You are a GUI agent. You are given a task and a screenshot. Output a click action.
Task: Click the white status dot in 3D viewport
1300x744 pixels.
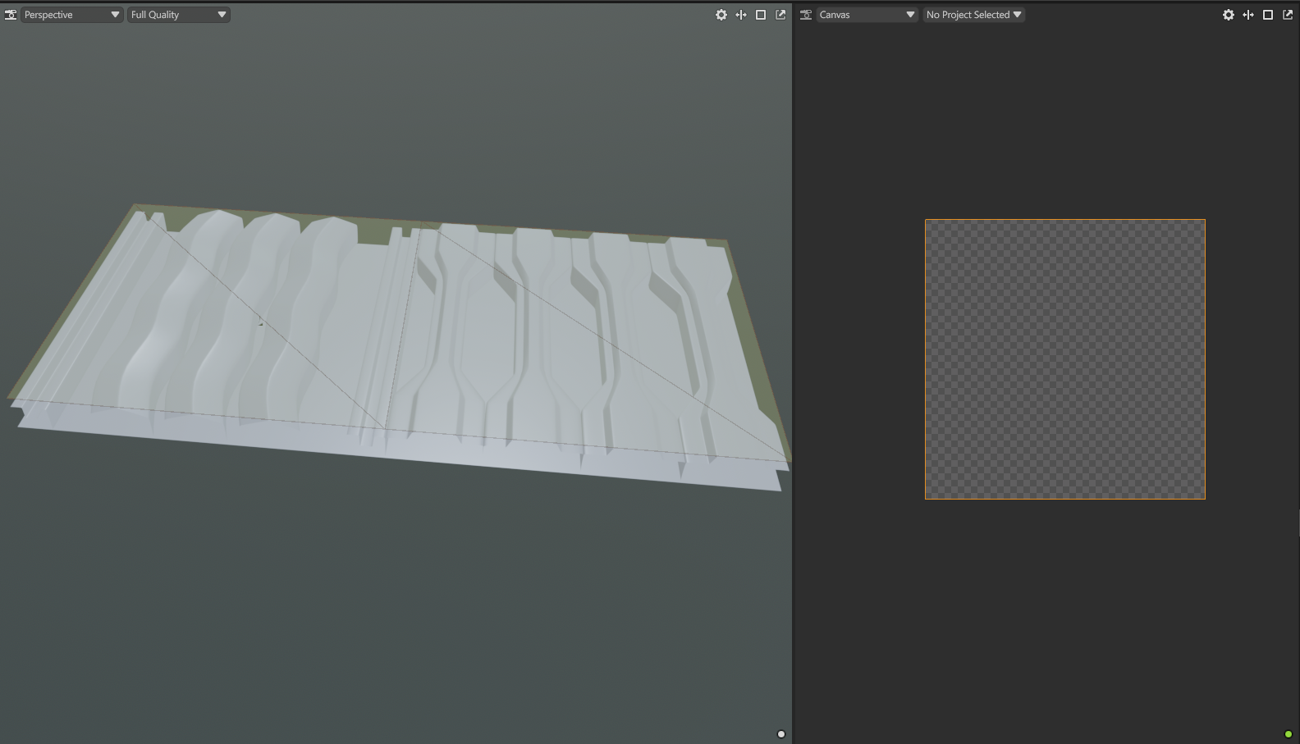[x=780, y=734]
